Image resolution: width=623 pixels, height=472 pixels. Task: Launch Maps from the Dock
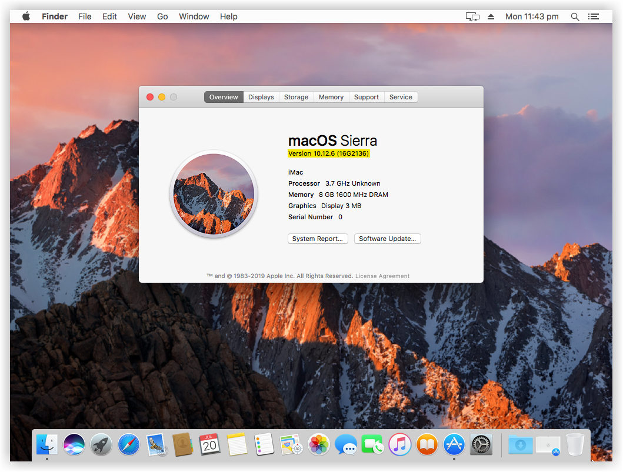291,444
